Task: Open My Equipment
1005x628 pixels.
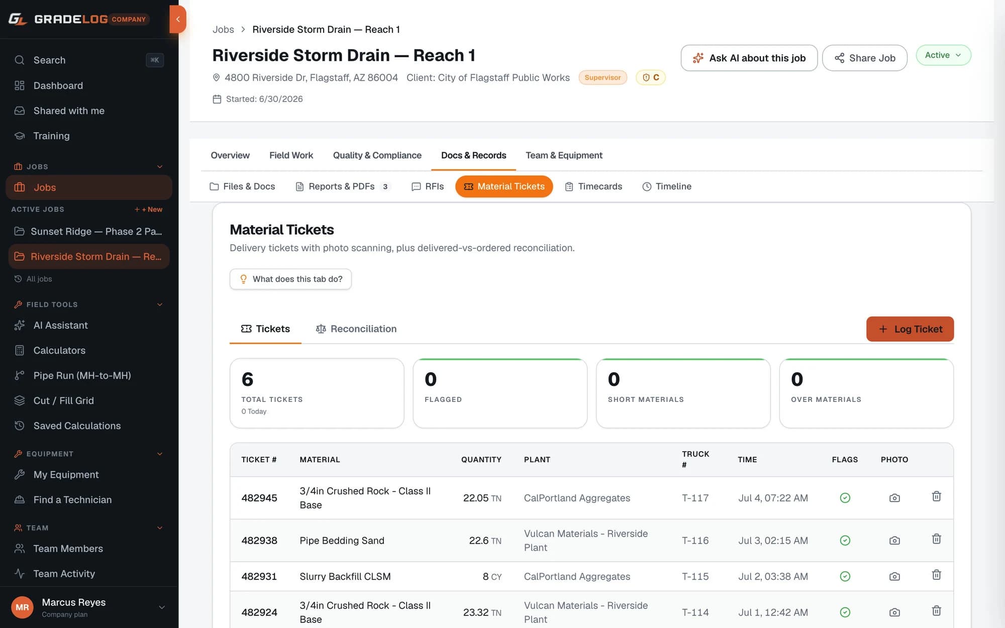Action: pos(89,474)
